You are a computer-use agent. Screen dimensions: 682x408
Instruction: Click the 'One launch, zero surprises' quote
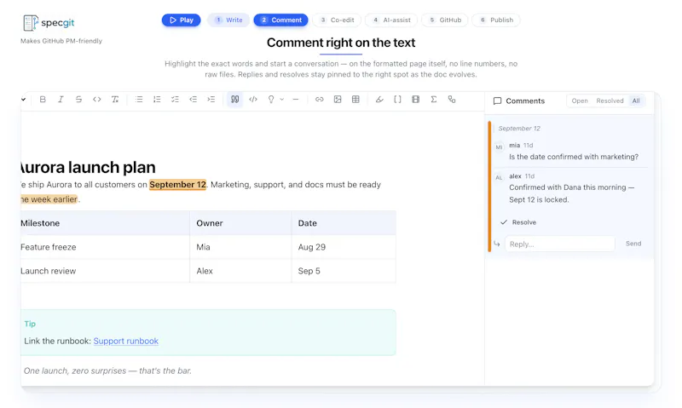[x=107, y=371]
